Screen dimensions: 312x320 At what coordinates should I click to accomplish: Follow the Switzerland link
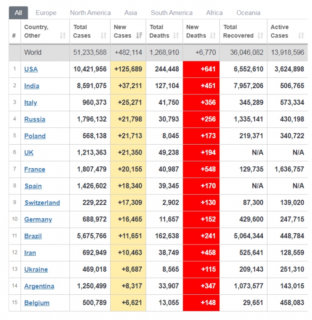(x=42, y=202)
